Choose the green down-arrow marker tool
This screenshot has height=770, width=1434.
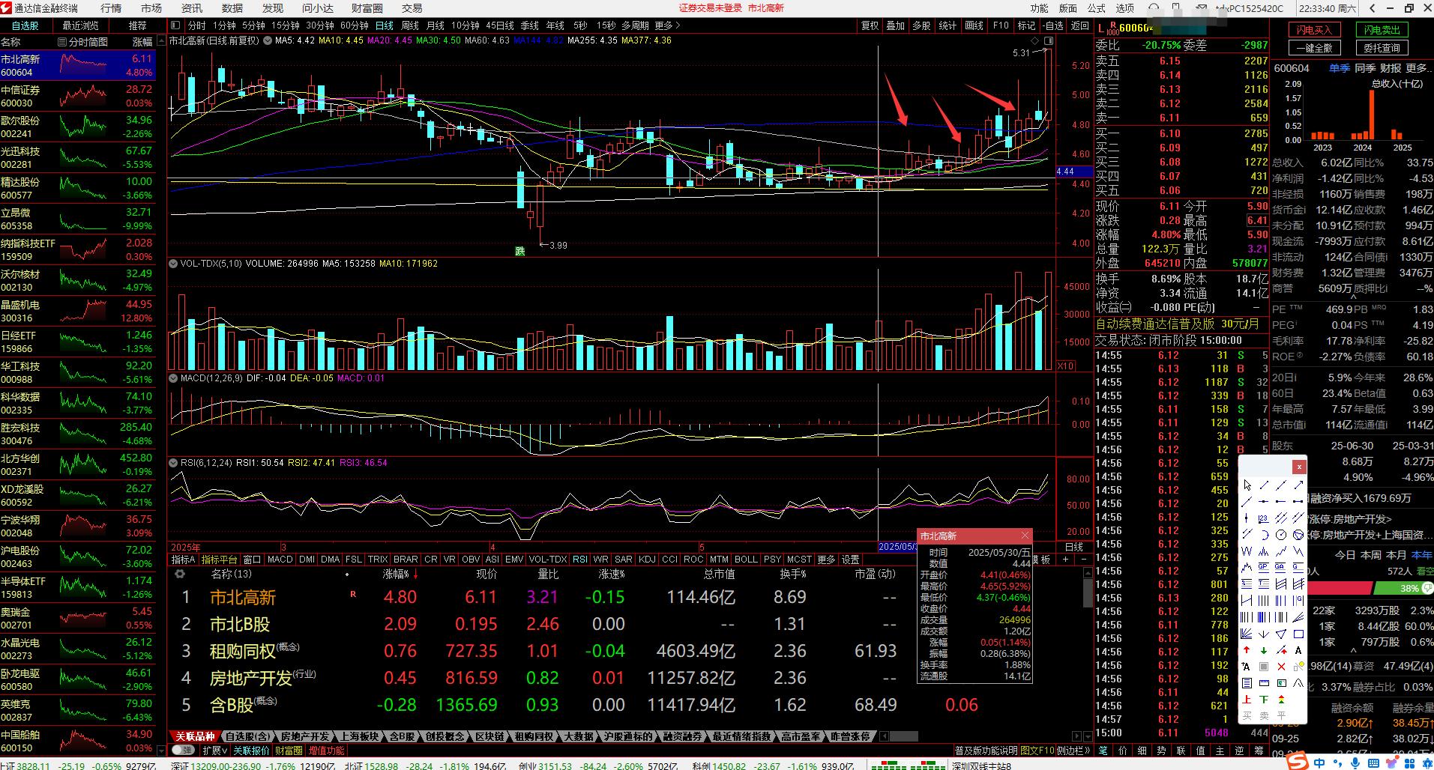[1264, 650]
